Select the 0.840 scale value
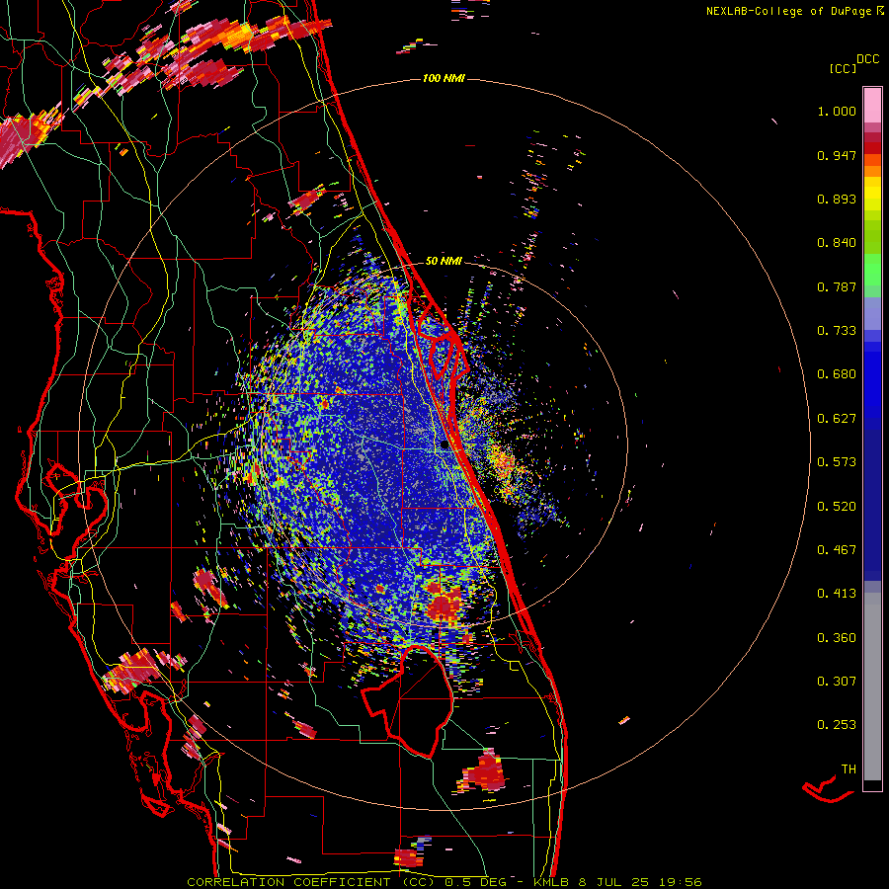Viewport: 889px width, 889px height. coord(837,243)
